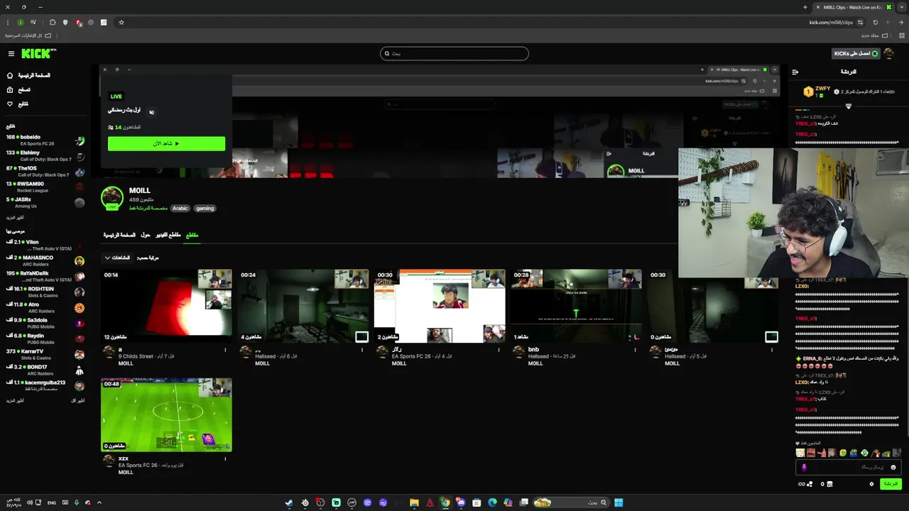This screenshot has height=511, width=909.
Task: Open options menu for the xzx clip
Action: pos(225,458)
